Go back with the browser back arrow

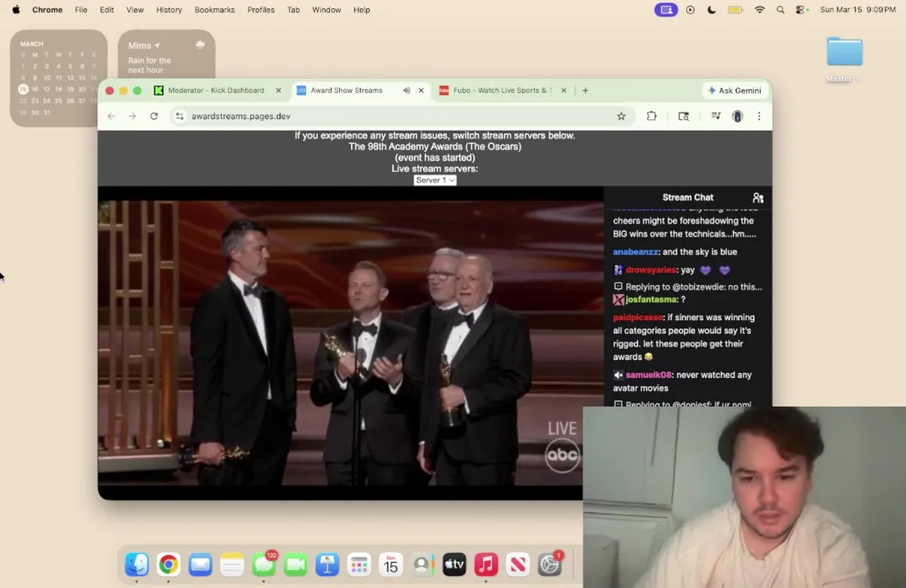point(111,116)
